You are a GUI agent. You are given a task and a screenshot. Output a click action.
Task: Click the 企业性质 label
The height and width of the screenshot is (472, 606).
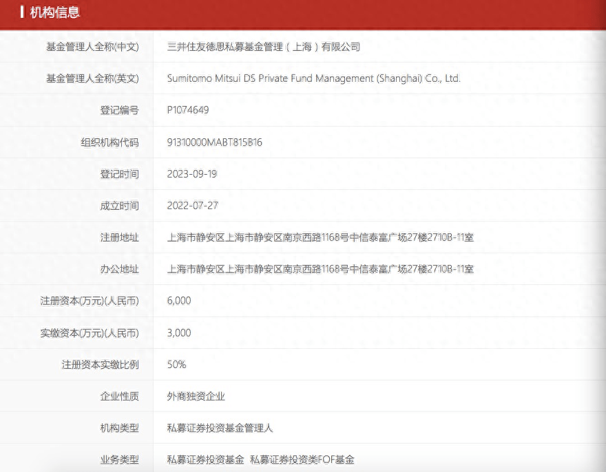click(x=119, y=396)
